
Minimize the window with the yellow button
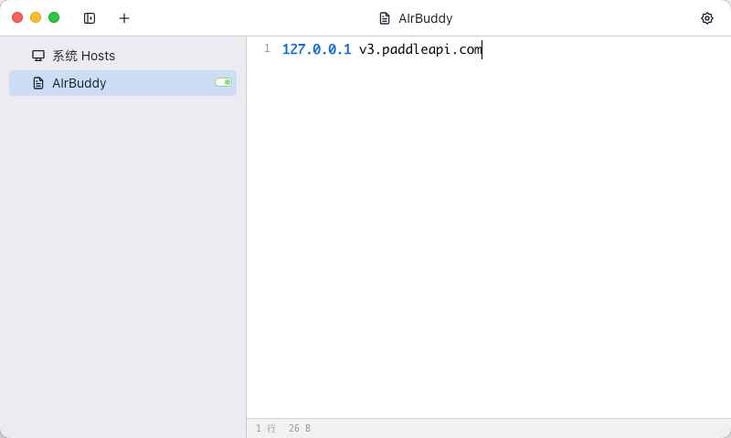[36, 17]
